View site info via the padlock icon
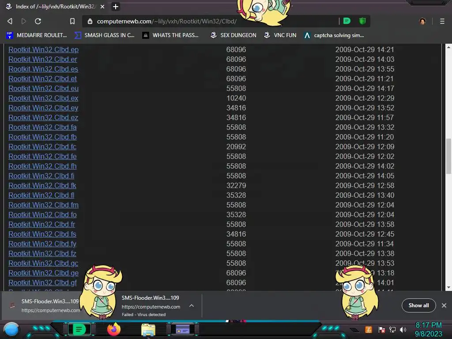This screenshot has height=339, width=452. click(x=90, y=21)
